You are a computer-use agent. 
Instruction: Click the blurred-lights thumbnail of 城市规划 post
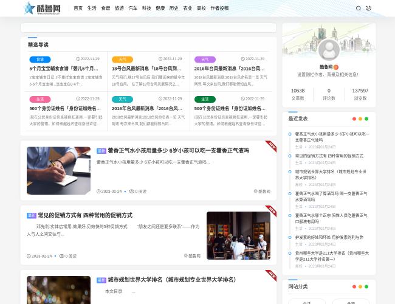click(x=58, y=290)
